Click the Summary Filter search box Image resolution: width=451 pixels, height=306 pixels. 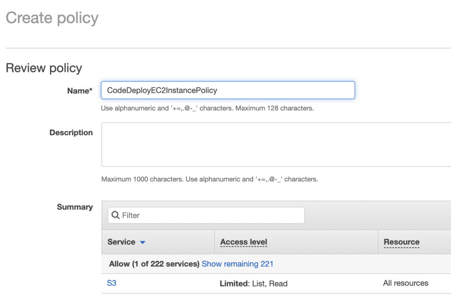(x=206, y=215)
